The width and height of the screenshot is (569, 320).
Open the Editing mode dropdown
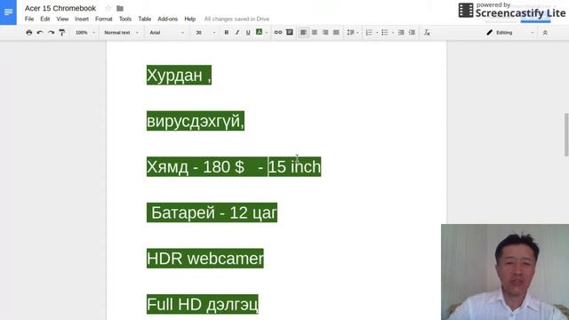[509, 33]
